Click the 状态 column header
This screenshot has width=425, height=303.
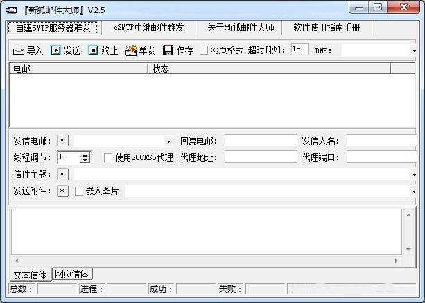pyautogui.click(x=269, y=69)
